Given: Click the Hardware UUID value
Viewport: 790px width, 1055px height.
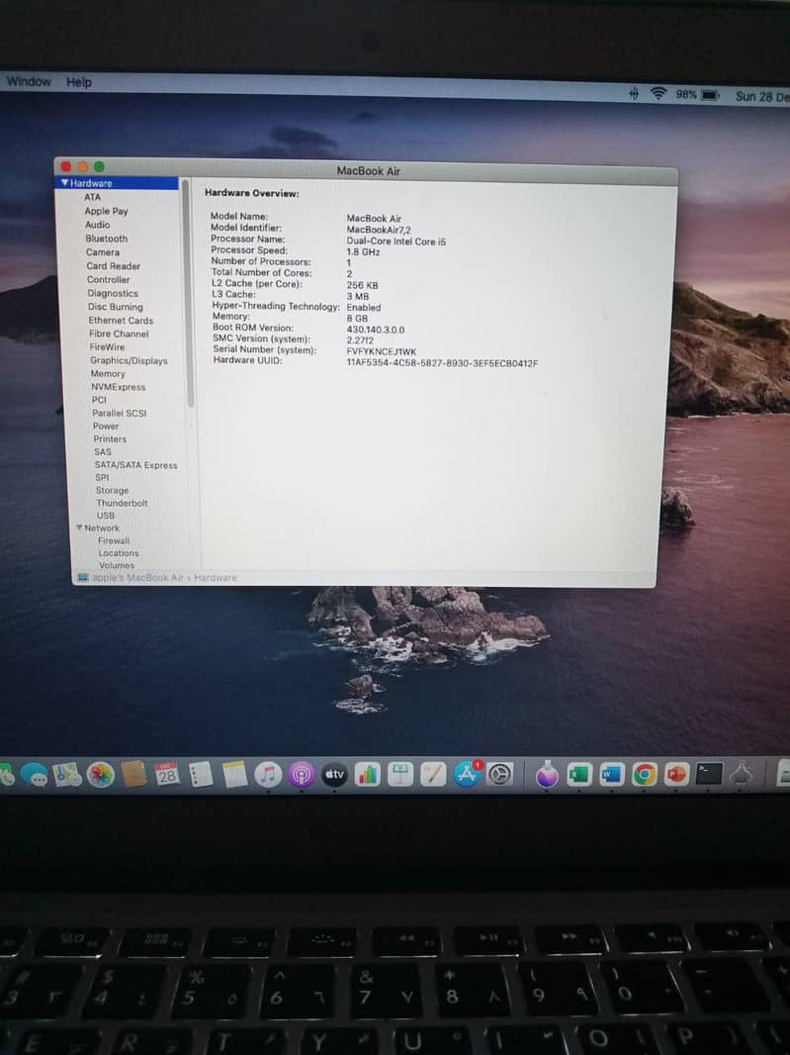Looking at the screenshot, I should (442, 363).
